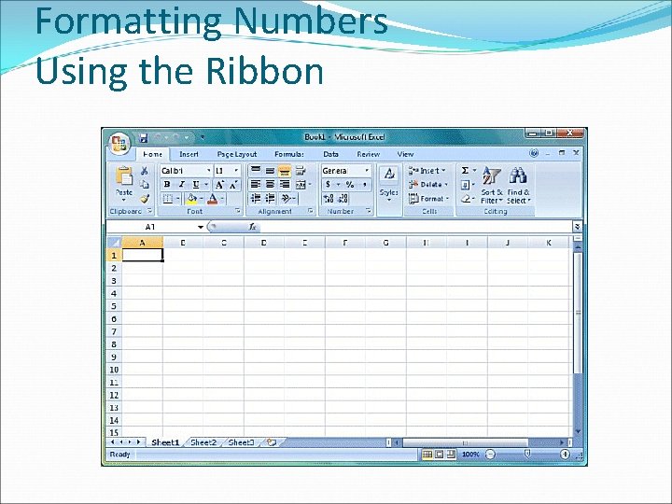Cut selection with scissors icon
This screenshot has width=672, height=504.
[145, 171]
